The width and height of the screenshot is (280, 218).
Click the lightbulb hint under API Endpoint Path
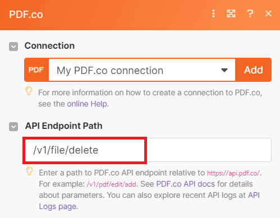tap(29, 171)
